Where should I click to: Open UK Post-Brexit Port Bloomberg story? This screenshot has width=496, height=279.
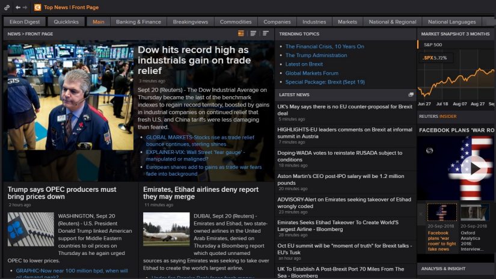click(341, 272)
